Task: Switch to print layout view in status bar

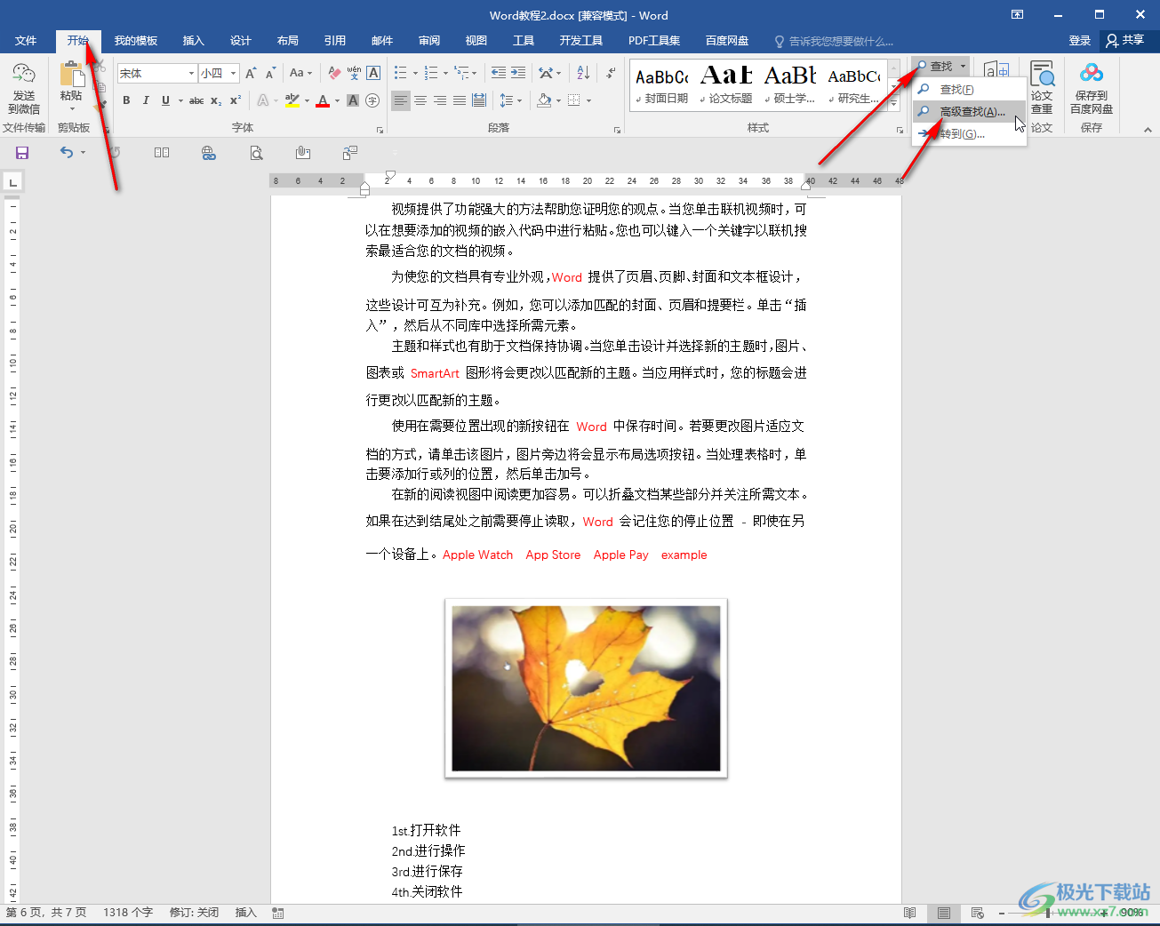Action: [944, 913]
